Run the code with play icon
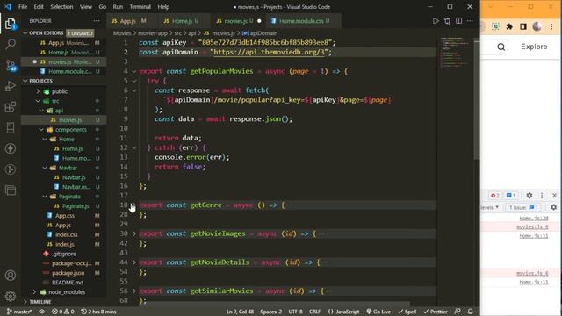The image size is (562, 316). 436,21
